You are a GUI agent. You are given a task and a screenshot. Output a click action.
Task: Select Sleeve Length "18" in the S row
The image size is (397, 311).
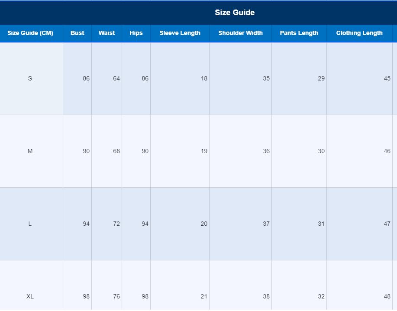[x=204, y=78]
